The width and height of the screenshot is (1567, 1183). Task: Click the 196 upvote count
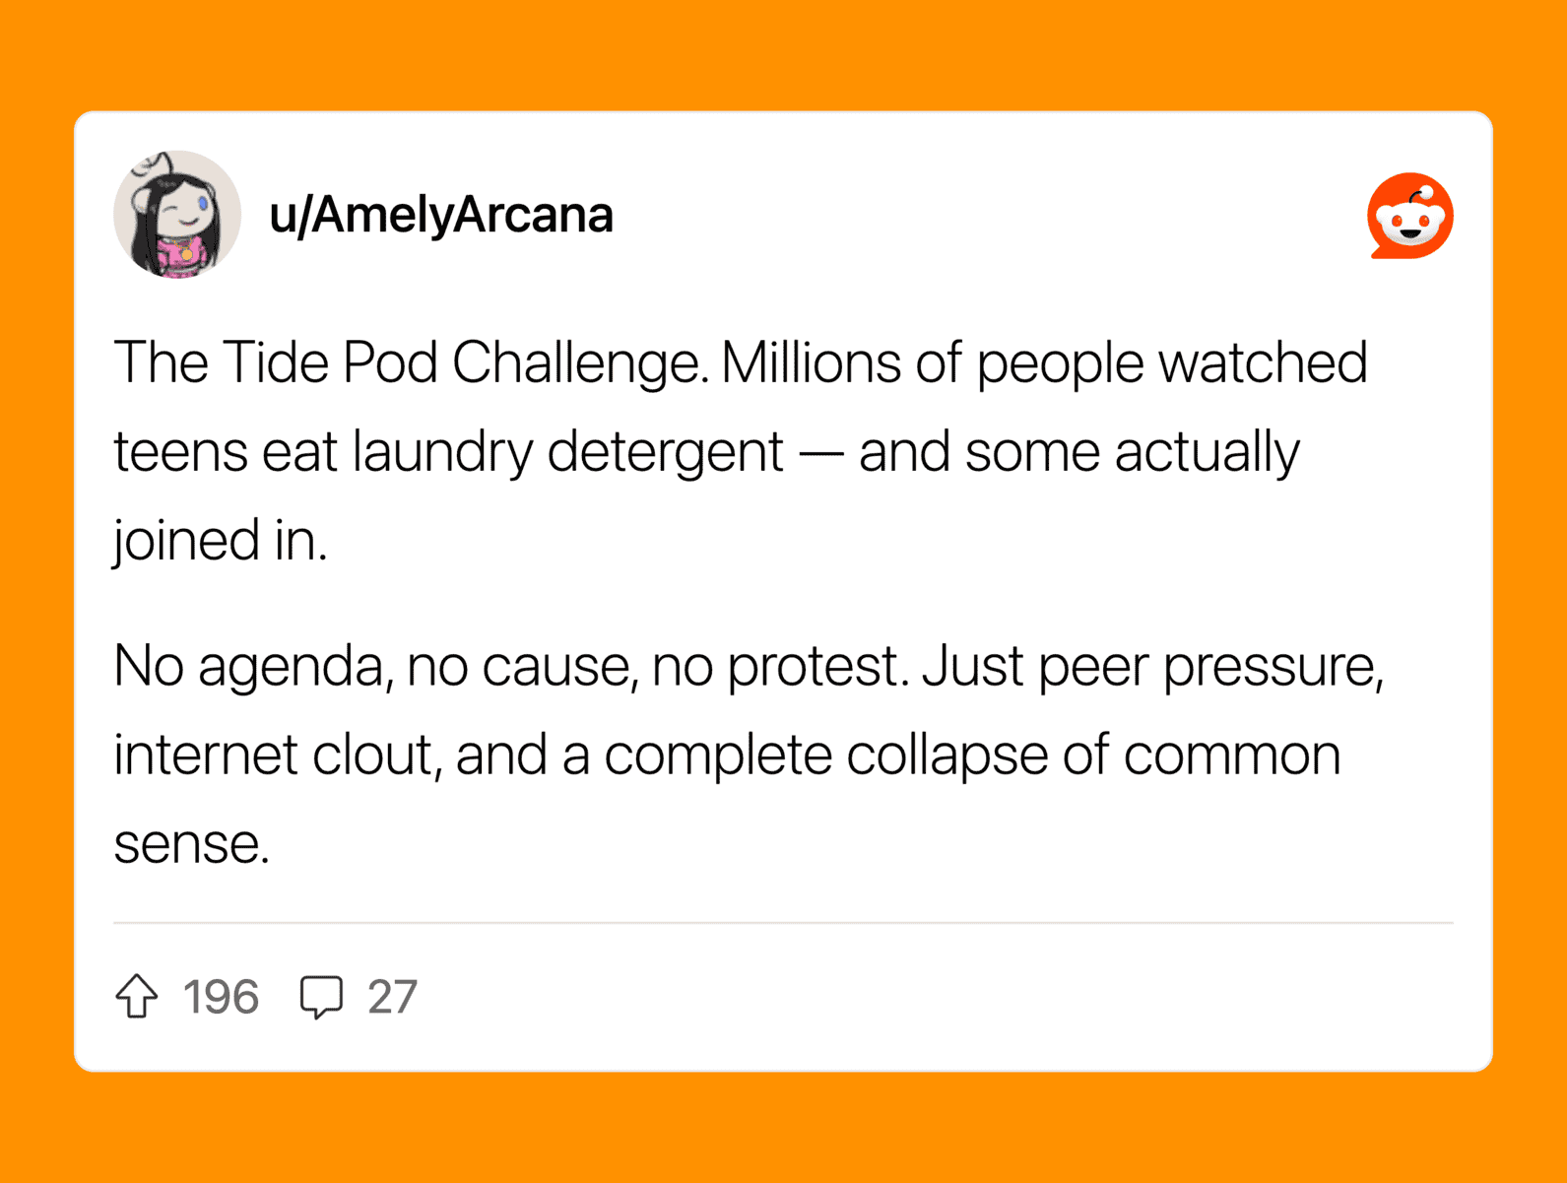222,997
